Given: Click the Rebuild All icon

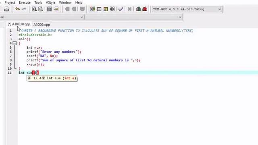Looking at the screenshot, I should [112, 9].
